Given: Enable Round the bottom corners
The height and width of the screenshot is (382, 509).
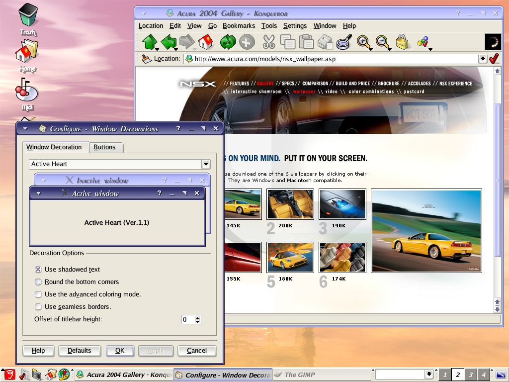Looking at the screenshot, I should coord(38,282).
